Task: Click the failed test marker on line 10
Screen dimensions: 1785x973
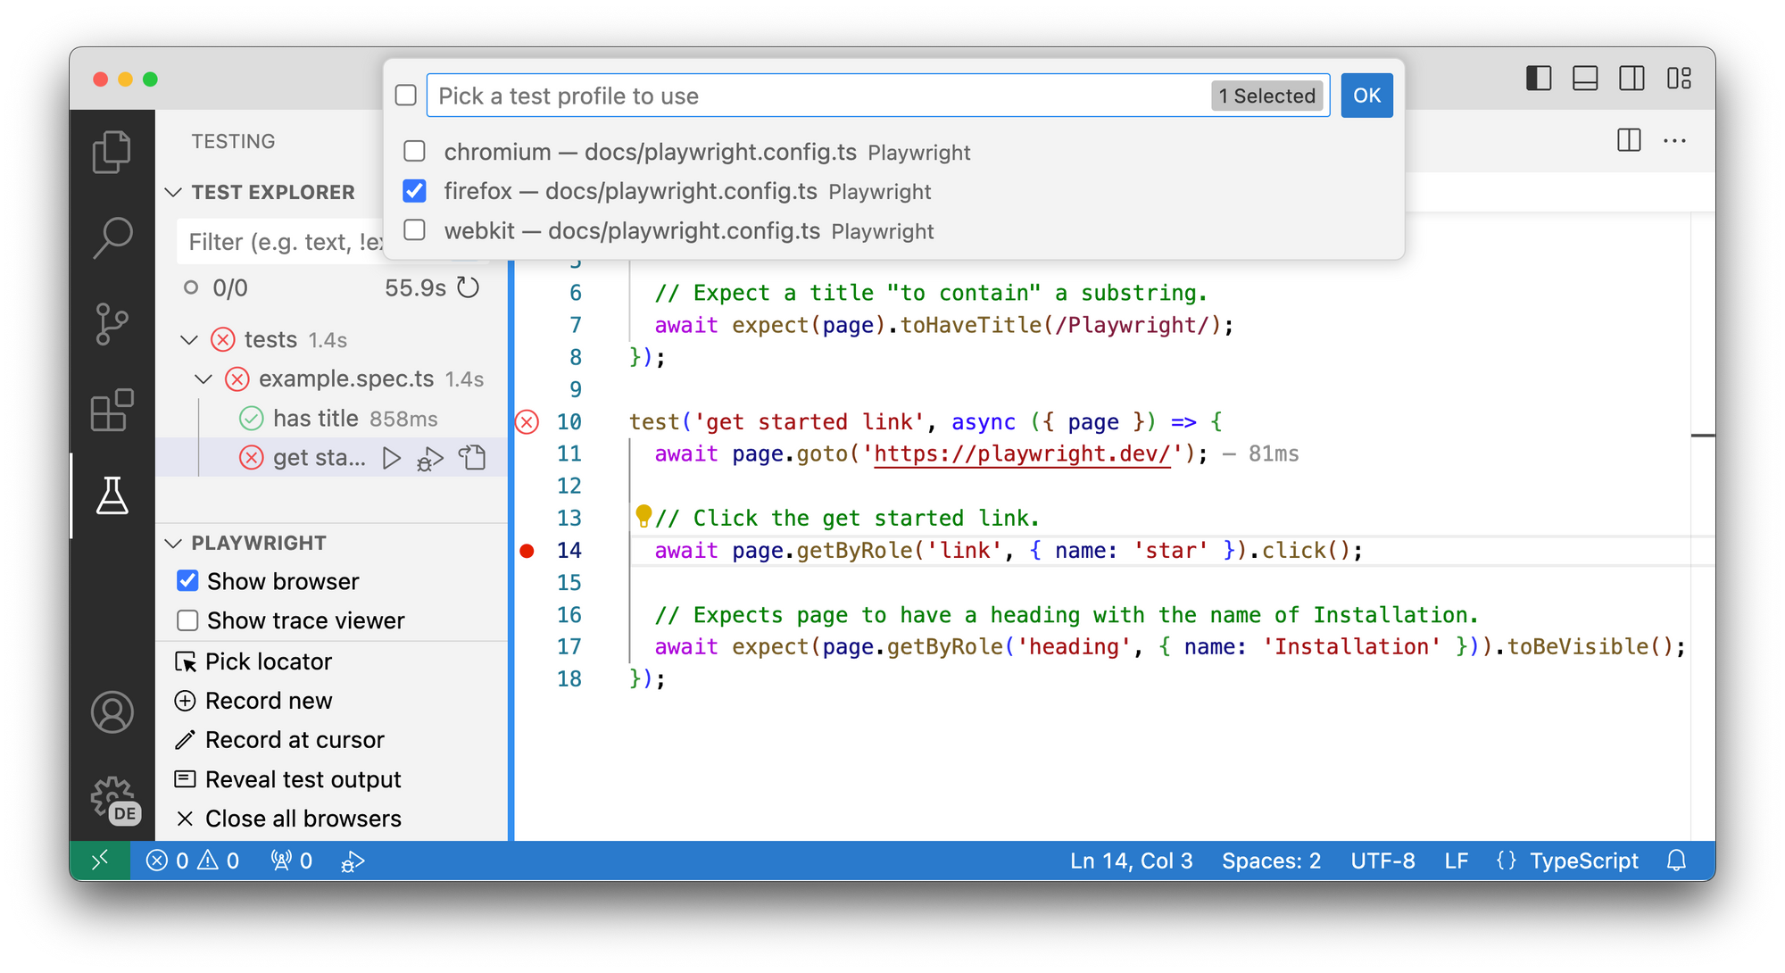Action: click(x=527, y=422)
